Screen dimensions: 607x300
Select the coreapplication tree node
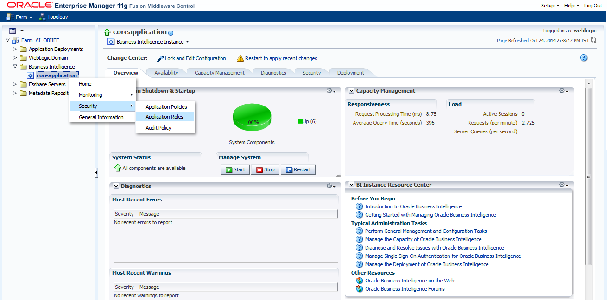coord(57,75)
